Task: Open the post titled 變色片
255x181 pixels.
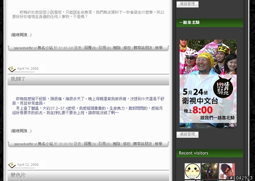Action: (x=18, y=175)
